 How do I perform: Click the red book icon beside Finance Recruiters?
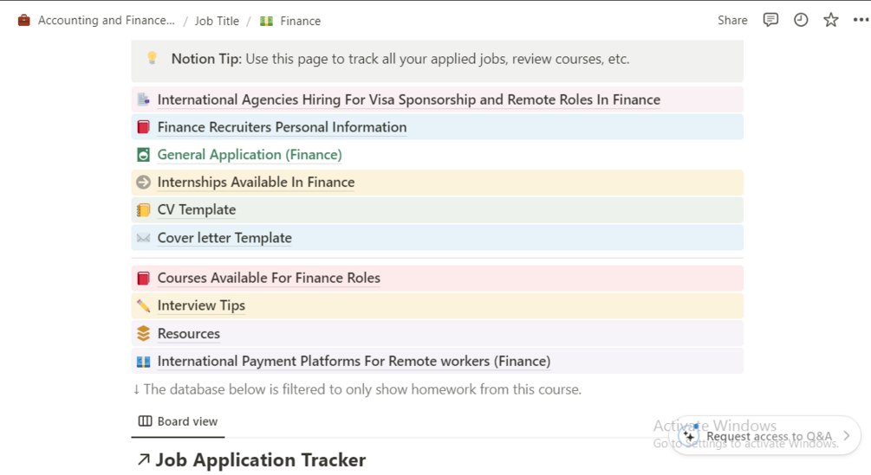pyautogui.click(x=144, y=127)
